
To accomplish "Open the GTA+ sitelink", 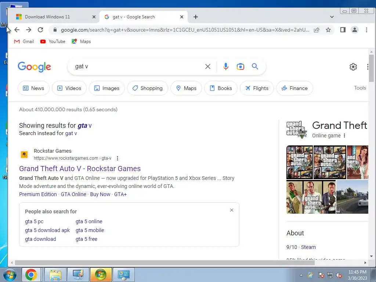I will coord(120,194).
